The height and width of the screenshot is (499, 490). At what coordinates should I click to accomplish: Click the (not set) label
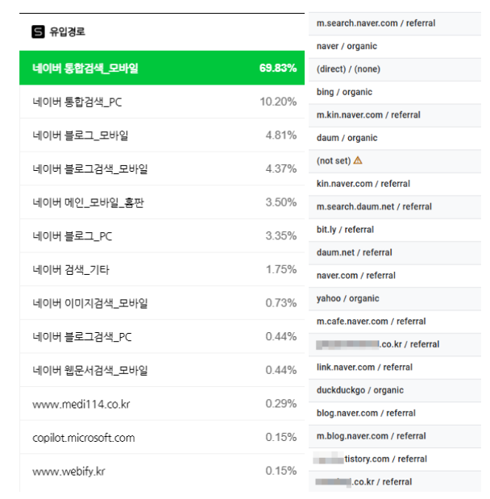click(334, 160)
